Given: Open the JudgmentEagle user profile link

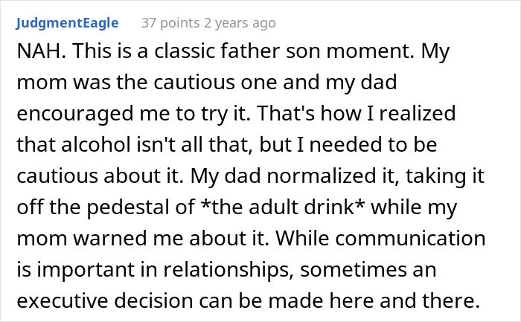Looking at the screenshot, I should (65, 23).
